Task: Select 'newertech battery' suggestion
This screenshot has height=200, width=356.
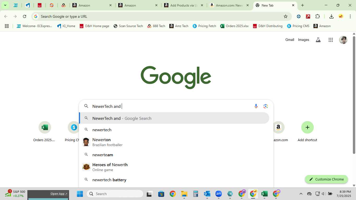Action: pyautogui.click(x=174, y=180)
